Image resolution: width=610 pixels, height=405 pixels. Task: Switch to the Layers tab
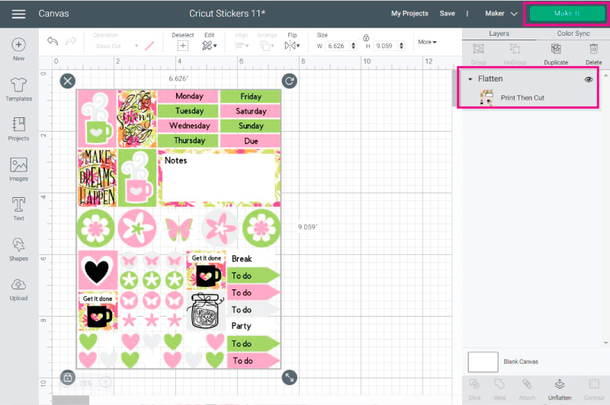499,33
